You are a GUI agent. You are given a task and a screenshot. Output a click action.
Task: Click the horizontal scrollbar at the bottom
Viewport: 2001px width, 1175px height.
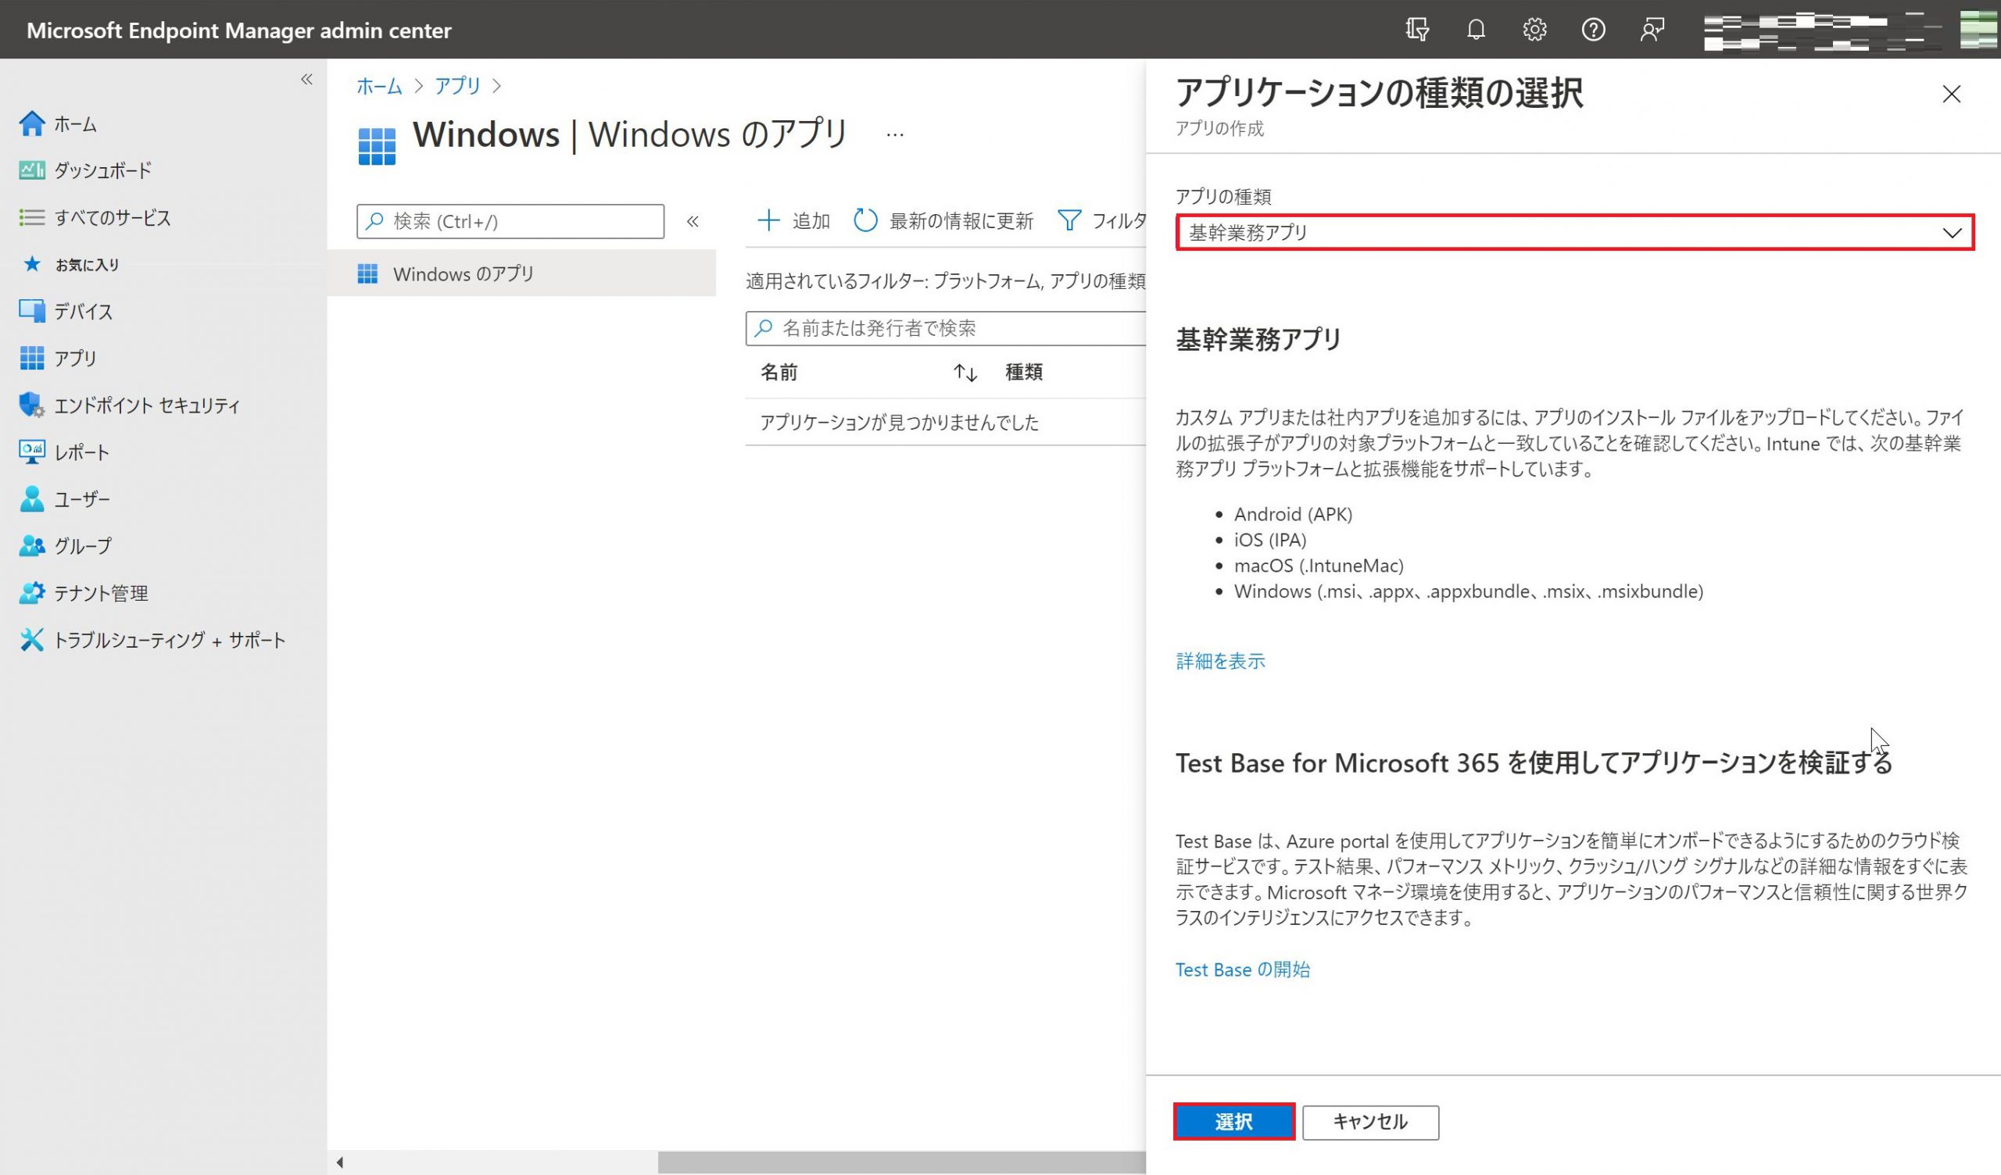point(901,1162)
